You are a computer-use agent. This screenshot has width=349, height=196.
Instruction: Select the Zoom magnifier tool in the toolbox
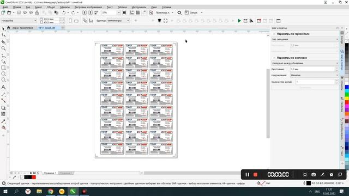pyautogui.click(x=3, y=48)
